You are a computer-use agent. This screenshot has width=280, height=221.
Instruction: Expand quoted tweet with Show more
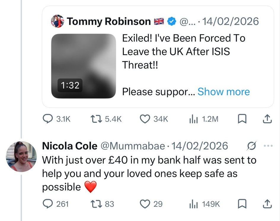[223, 92]
